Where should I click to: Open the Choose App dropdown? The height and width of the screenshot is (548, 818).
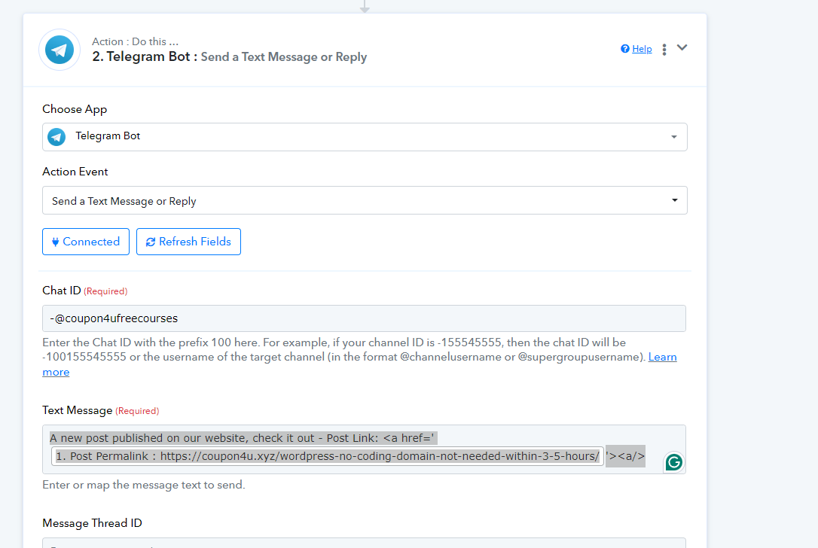365,137
